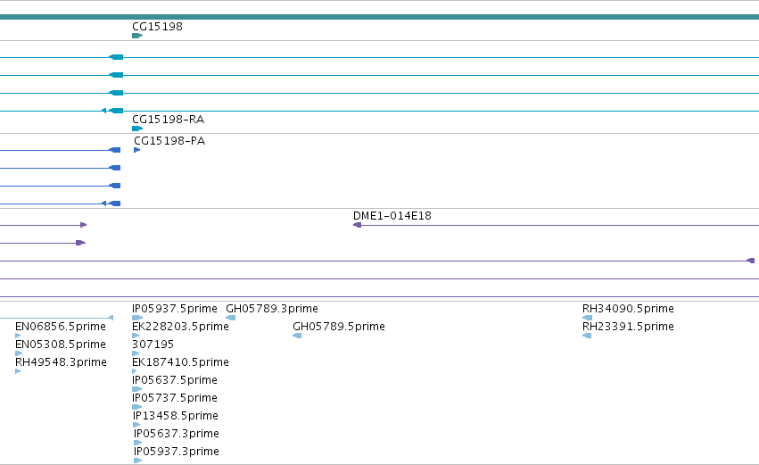Screen dimensions: 759x465
Task: Click the RH23391.5prime EST arrow
Action: click(587, 336)
